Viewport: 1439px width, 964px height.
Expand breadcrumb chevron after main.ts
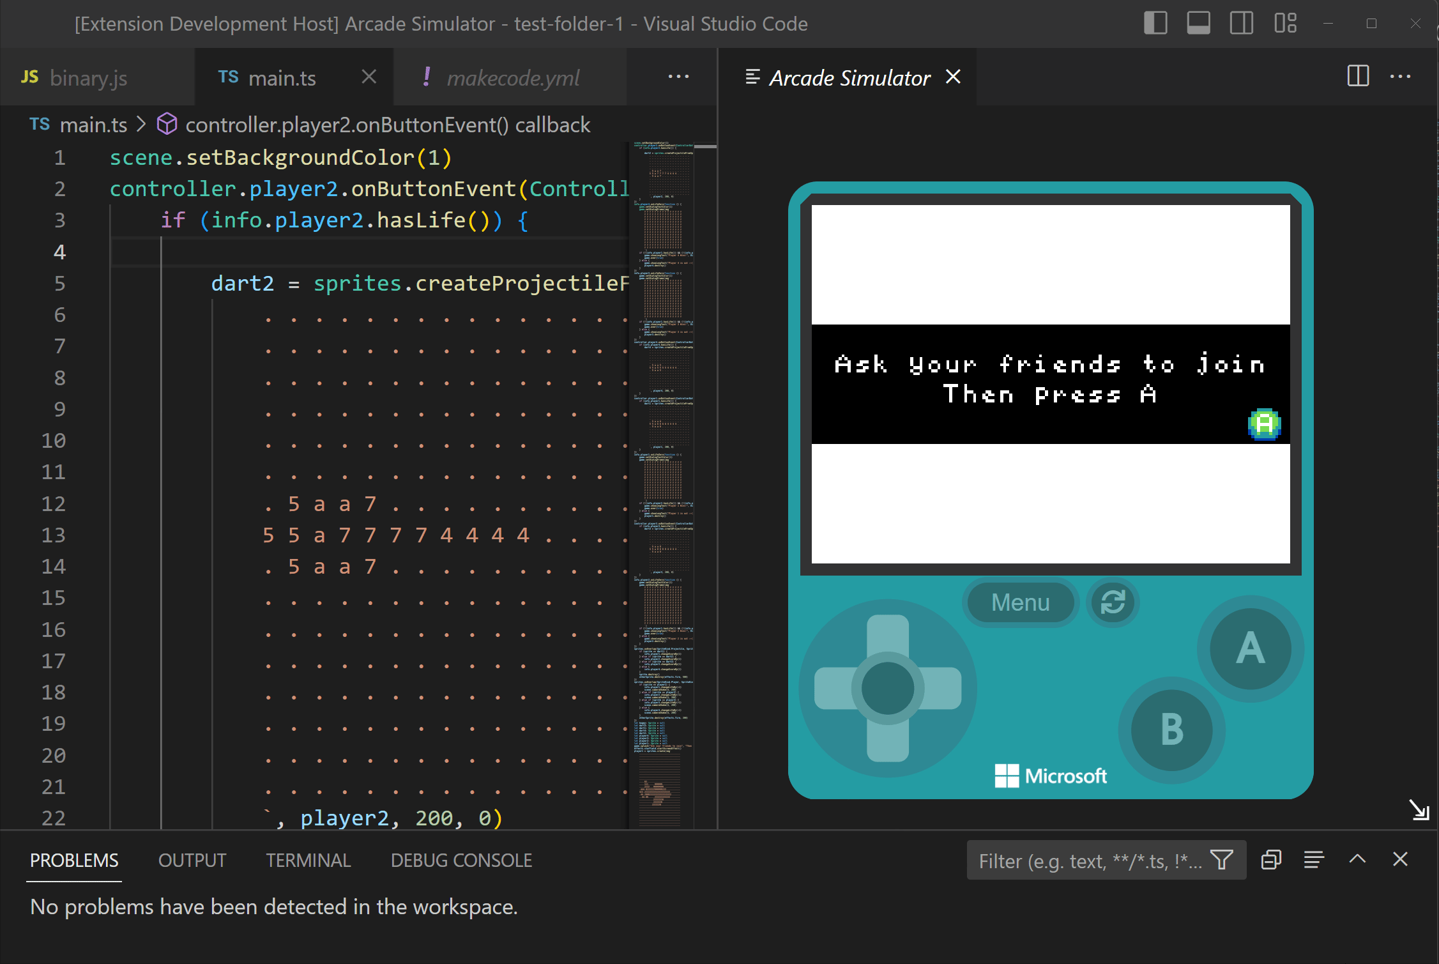coord(141,125)
